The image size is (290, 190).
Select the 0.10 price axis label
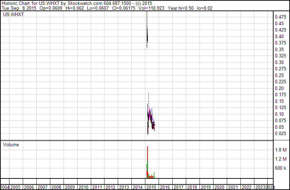point(279,114)
